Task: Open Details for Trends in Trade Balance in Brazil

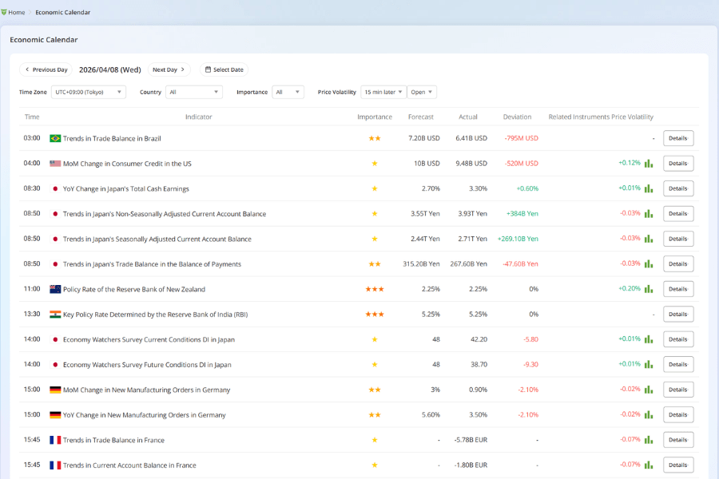Action: (x=677, y=137)
